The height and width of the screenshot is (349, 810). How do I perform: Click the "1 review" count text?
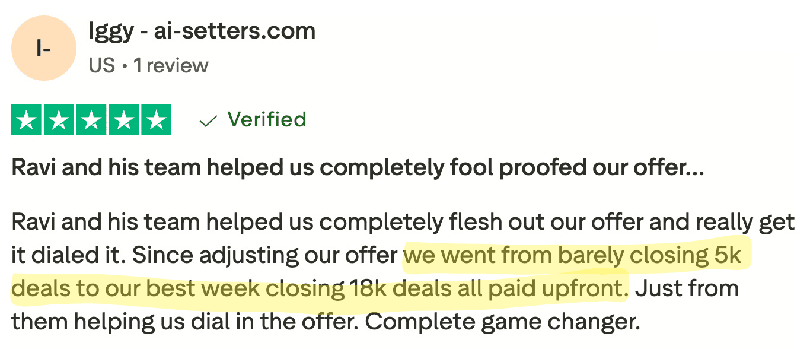point(171,65)
